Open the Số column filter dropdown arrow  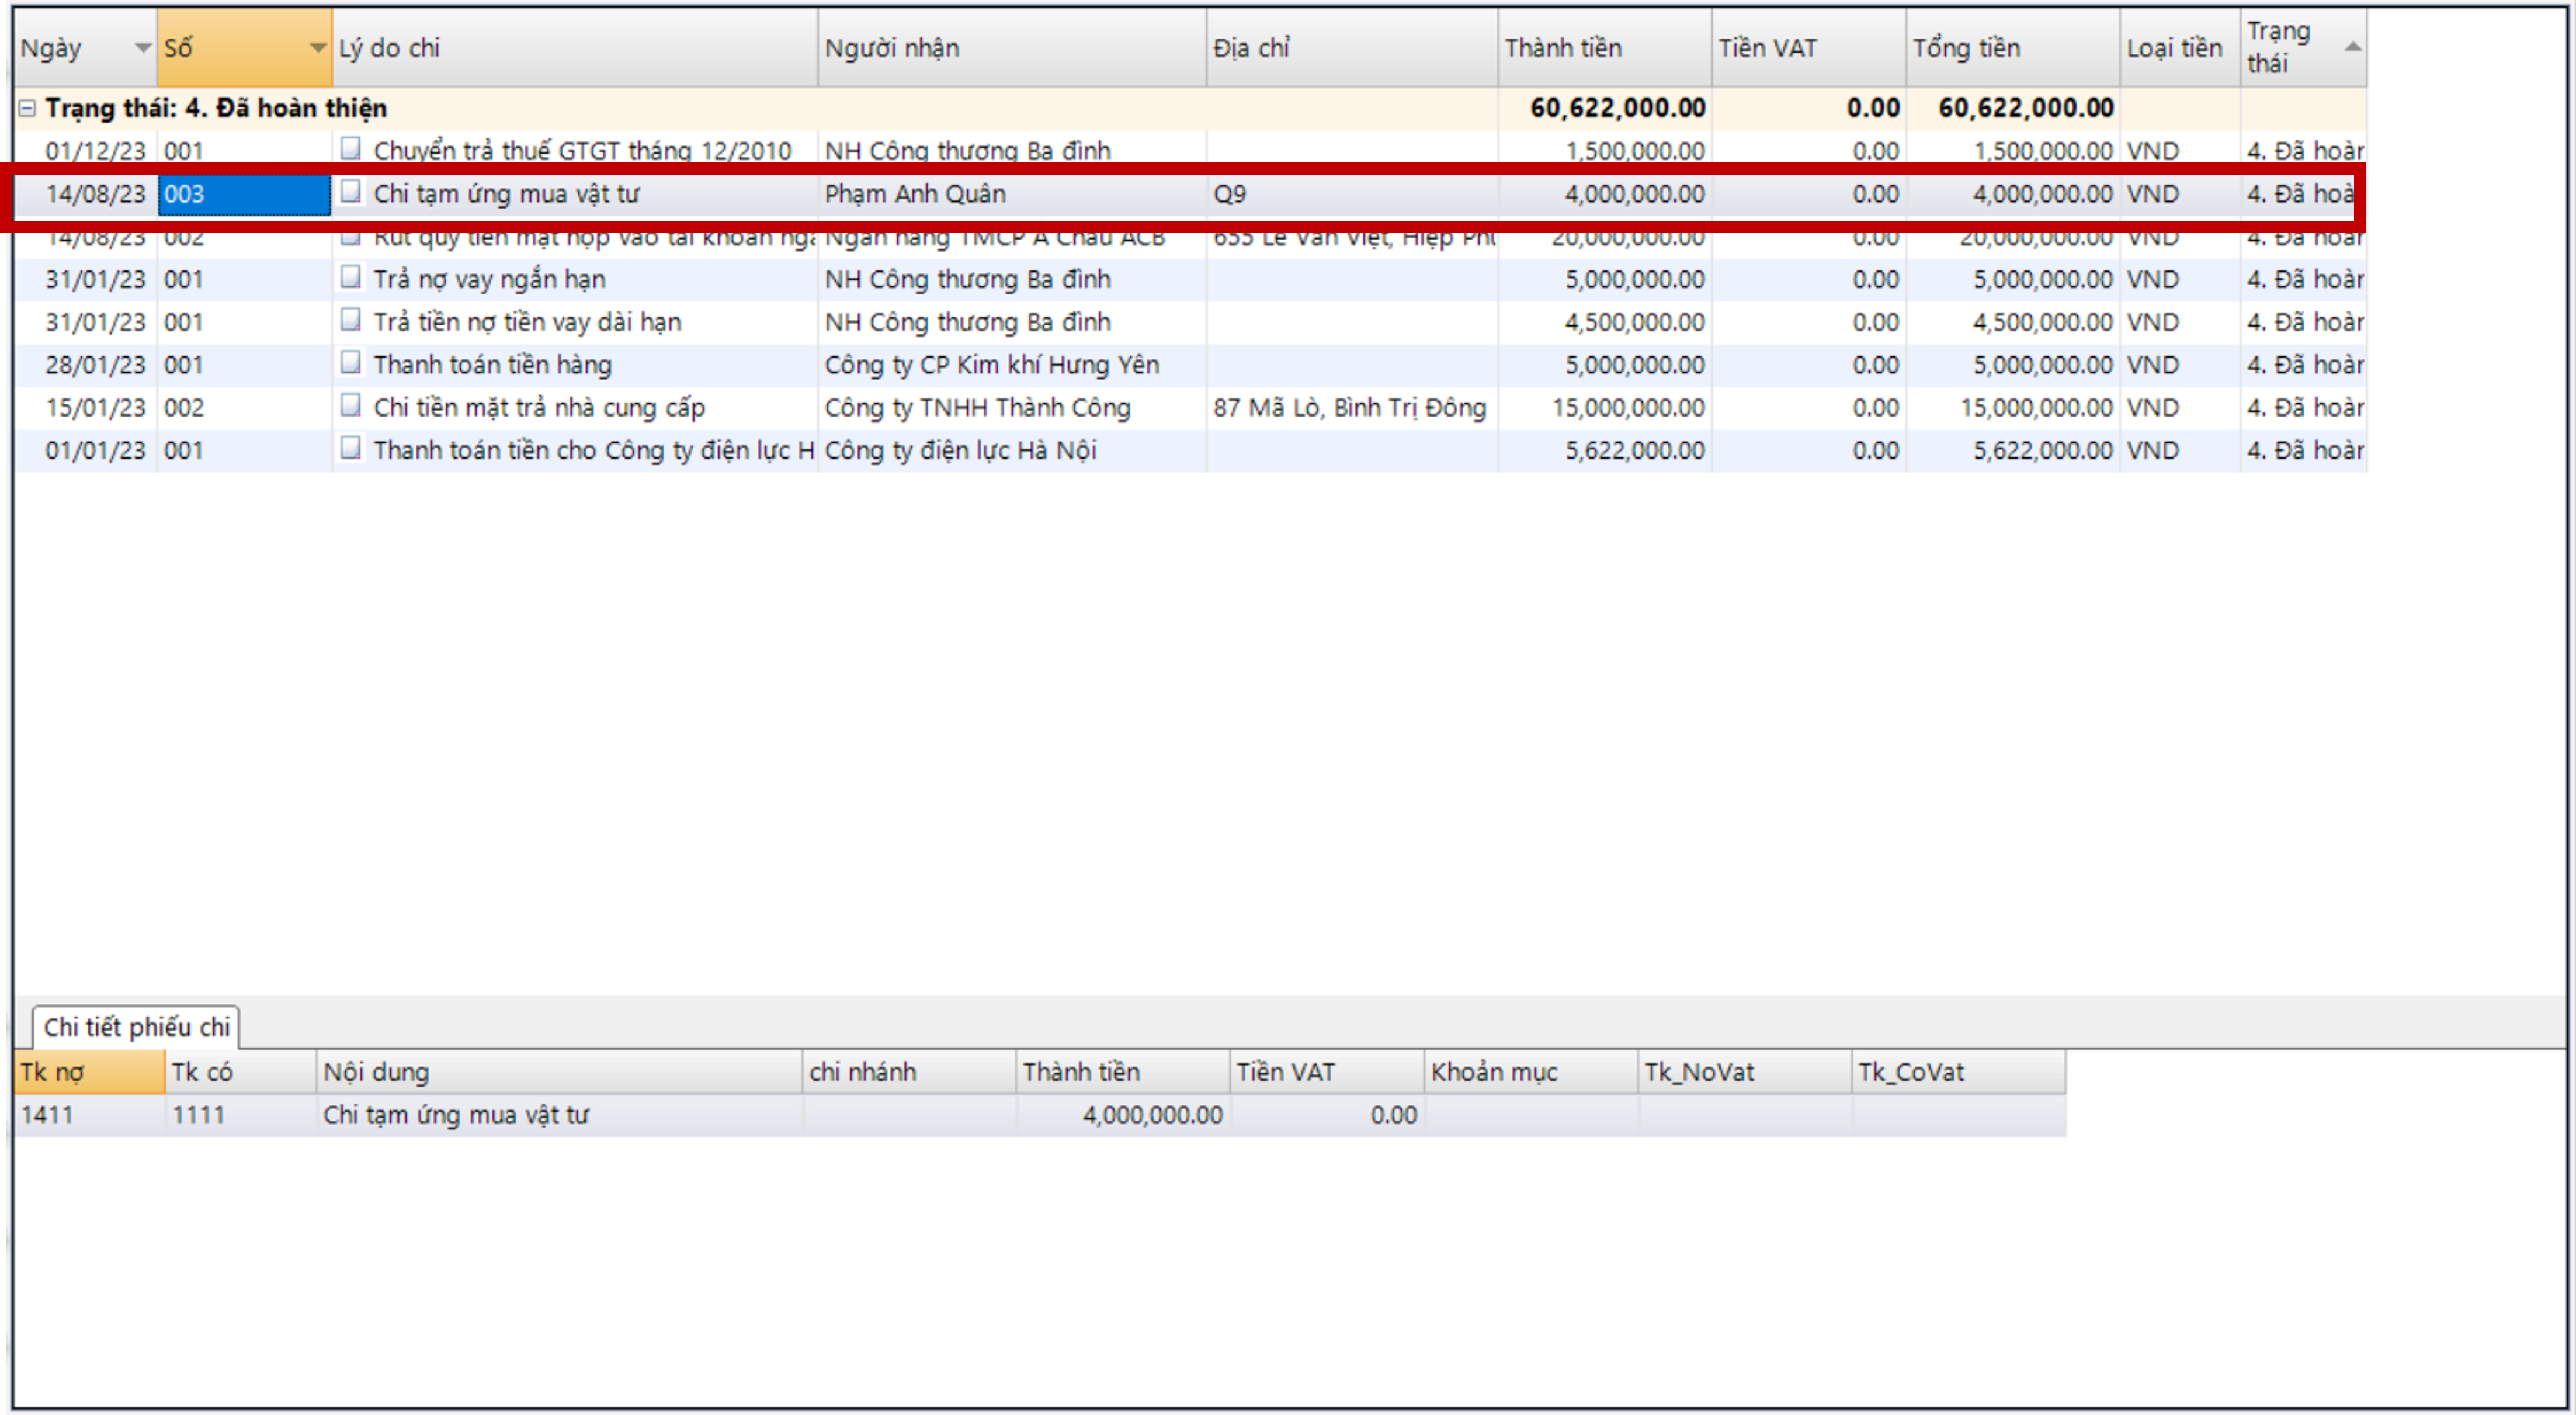tap(317, 48)
